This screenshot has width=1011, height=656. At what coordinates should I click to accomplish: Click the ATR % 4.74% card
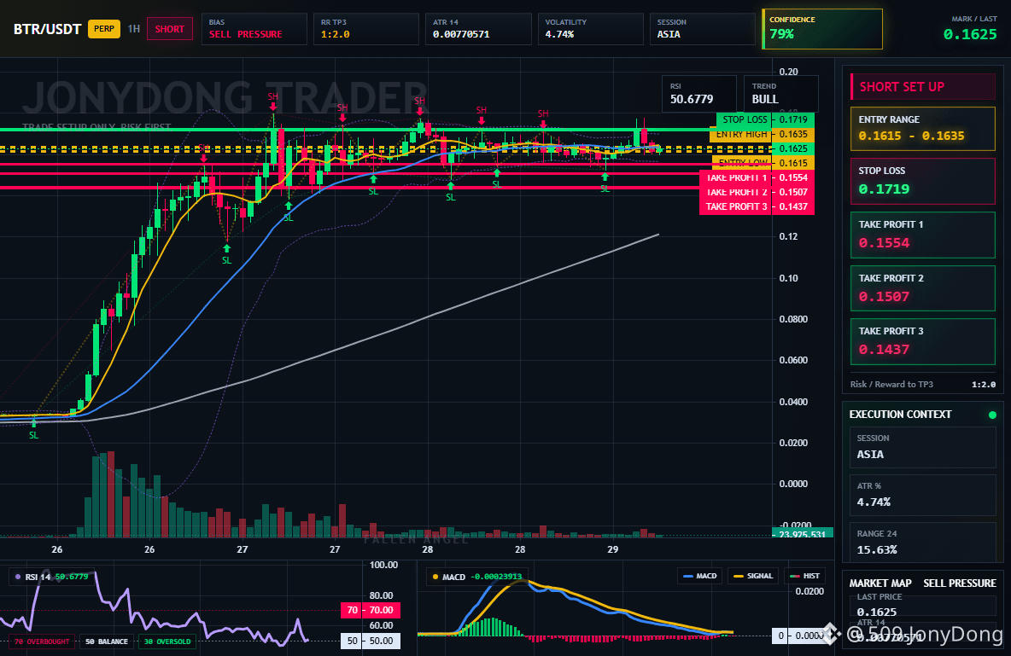tap(923, 495)
